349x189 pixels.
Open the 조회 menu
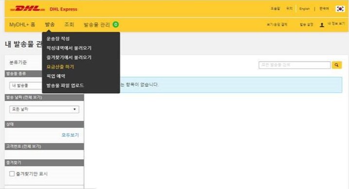point(69,24)
